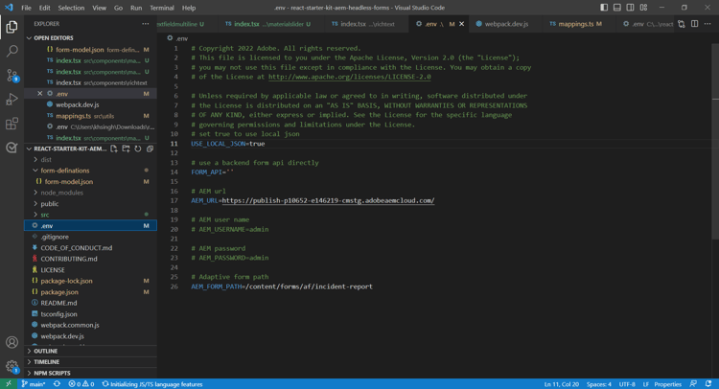Click the feedback icon in status bar

tap(693, 384)
